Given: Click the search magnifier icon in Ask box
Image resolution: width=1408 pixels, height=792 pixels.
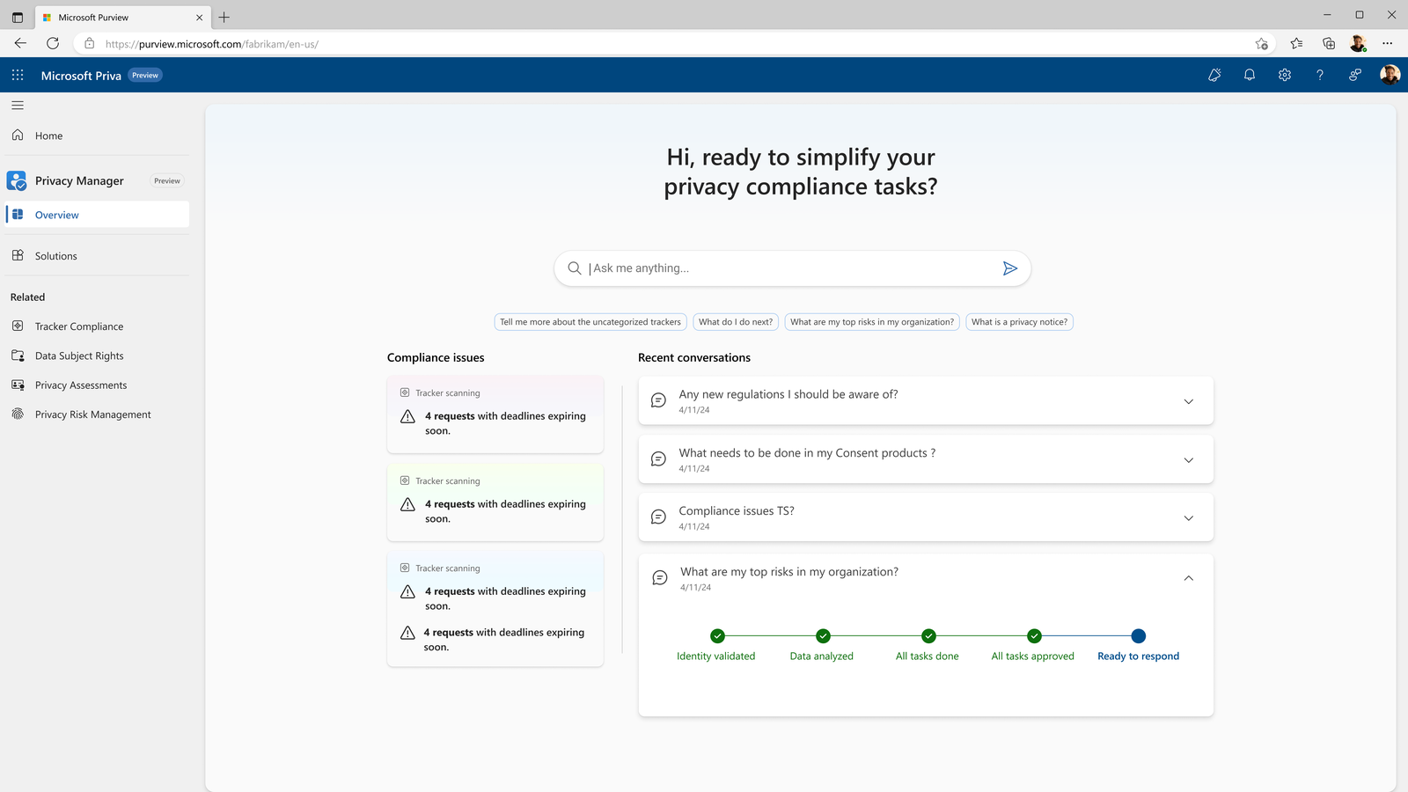Looking at the screenshot, I should pyautogui.click(x=575, y=268).
